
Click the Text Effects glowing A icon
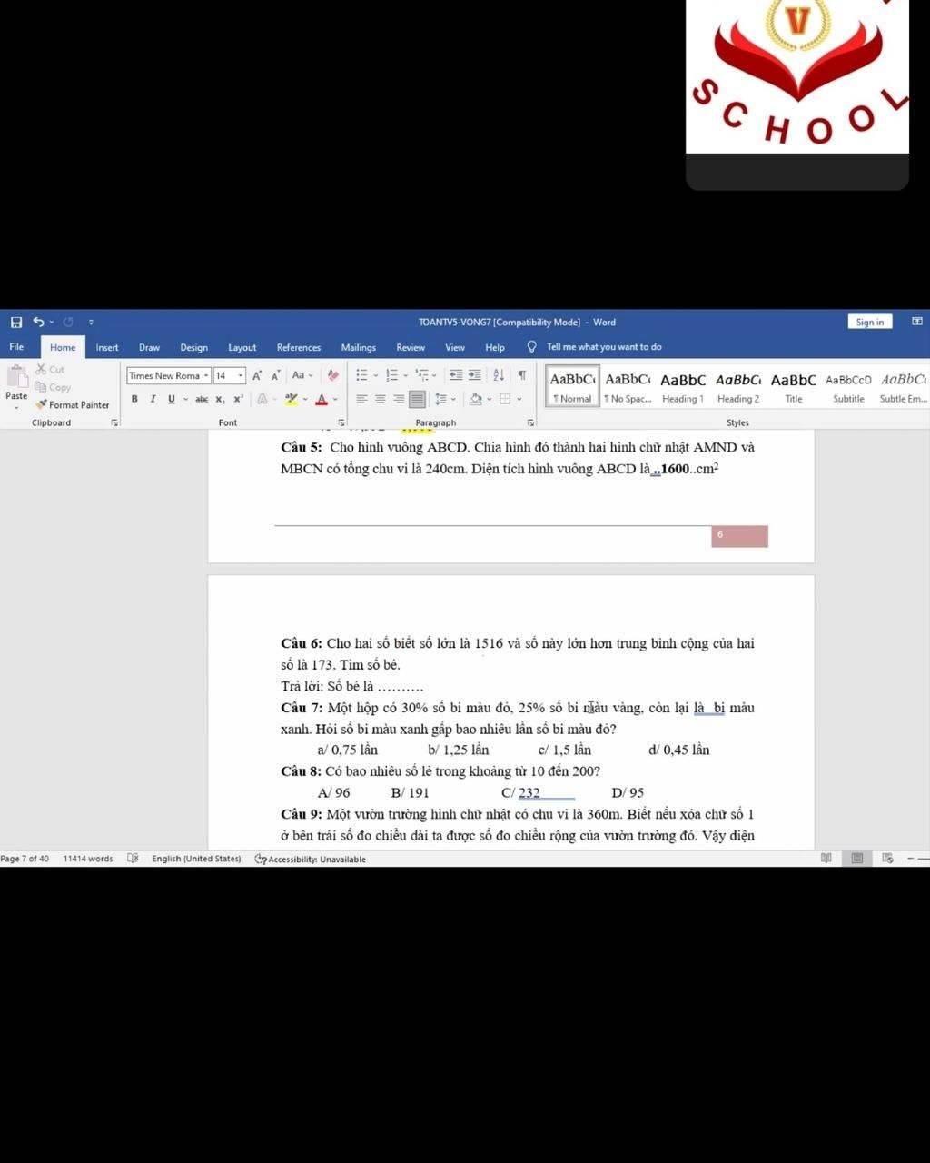[x=262, y=399]
